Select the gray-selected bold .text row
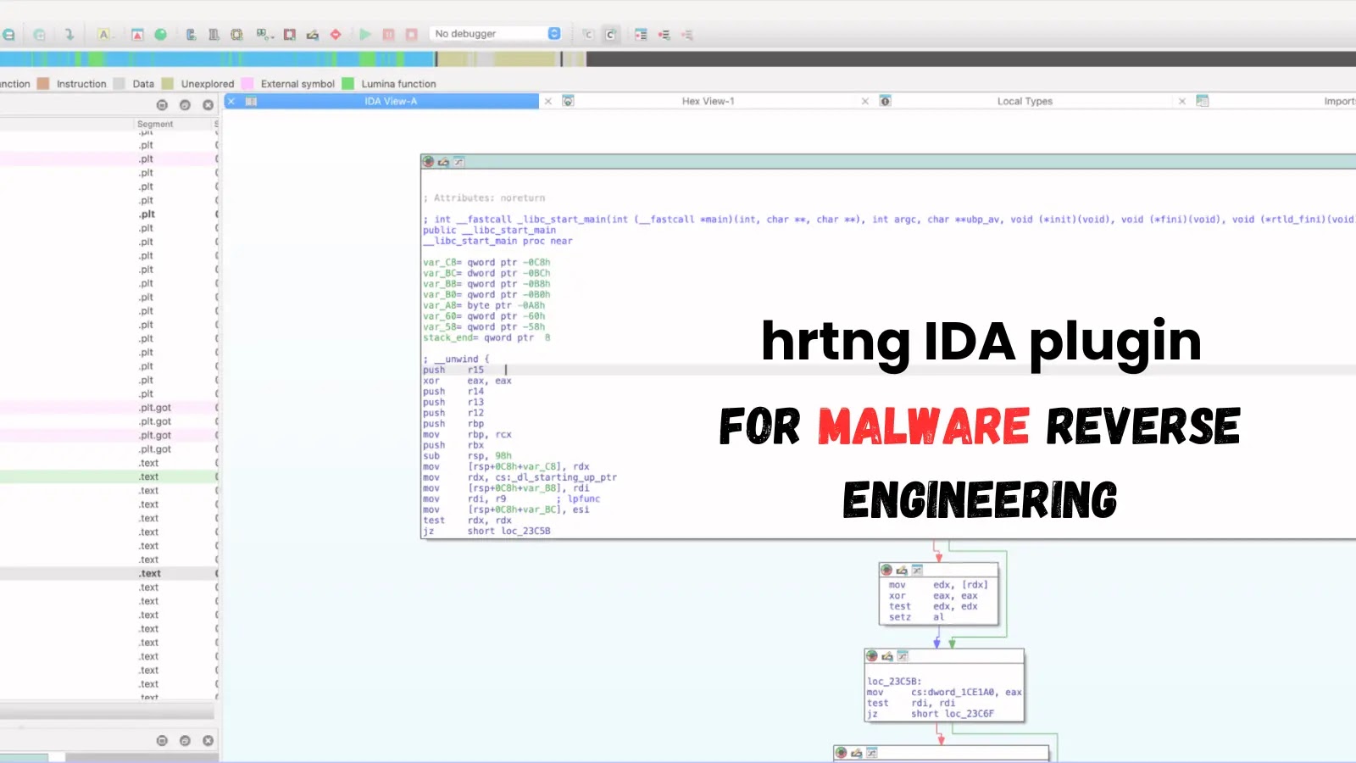The height and width of the screenshot is (763, 1356). tap(109, 574)
